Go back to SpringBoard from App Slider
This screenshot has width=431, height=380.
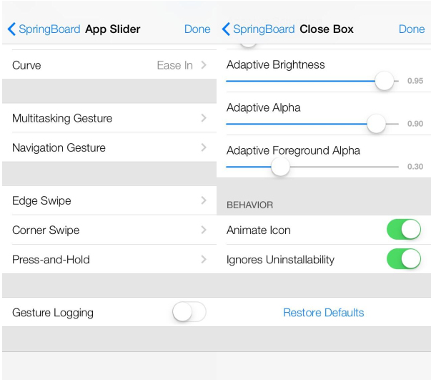43,29
